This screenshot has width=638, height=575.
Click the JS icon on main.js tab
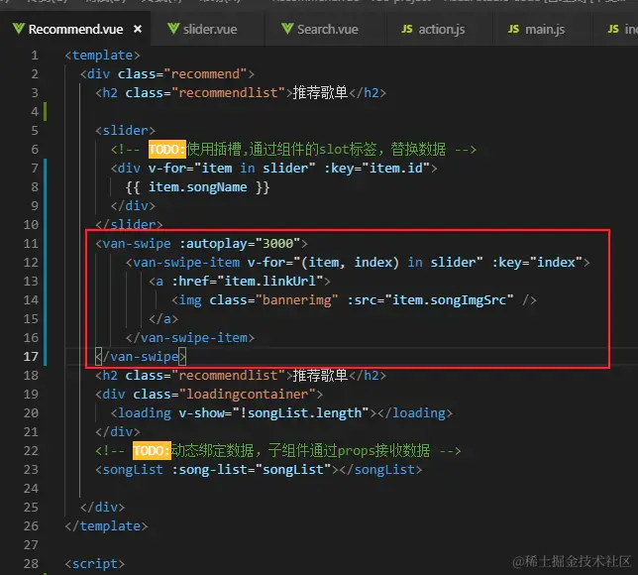(513, 29)
